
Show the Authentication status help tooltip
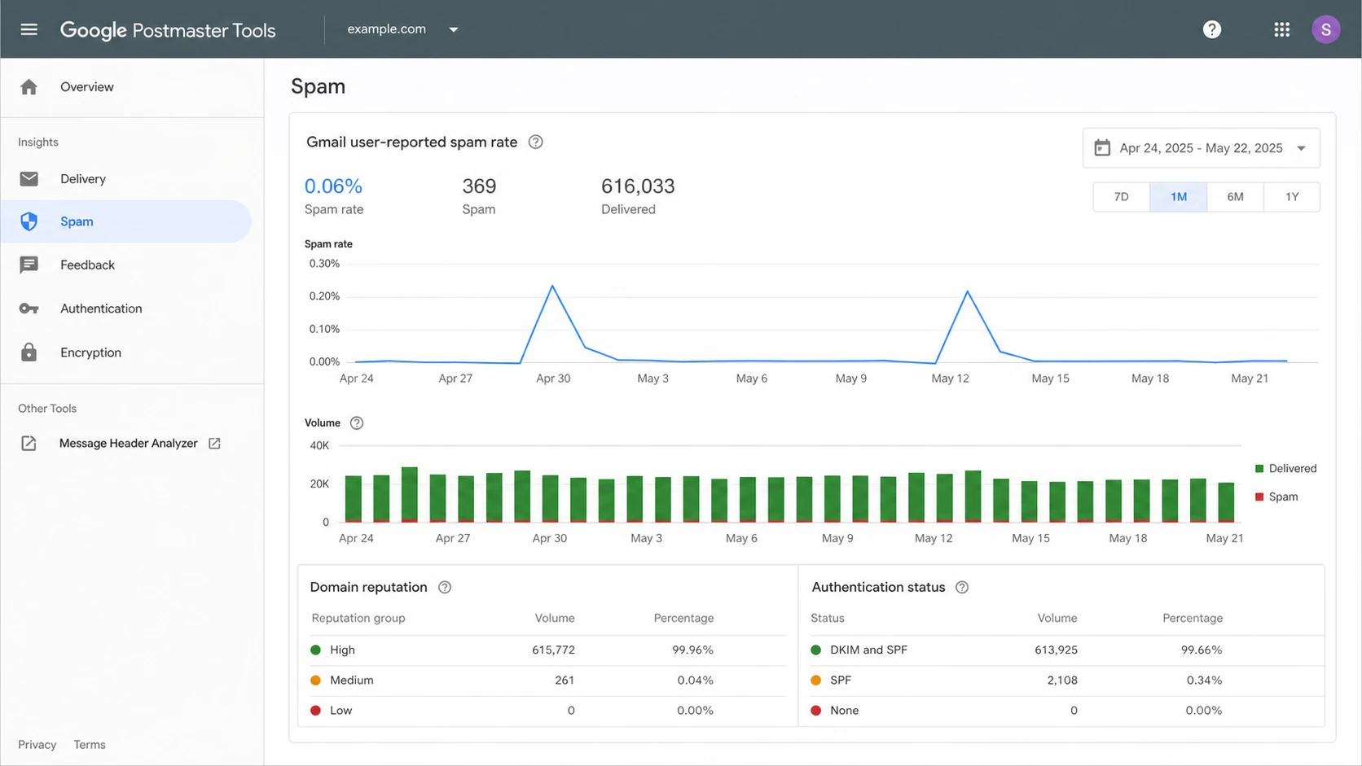tap(962, 588)
